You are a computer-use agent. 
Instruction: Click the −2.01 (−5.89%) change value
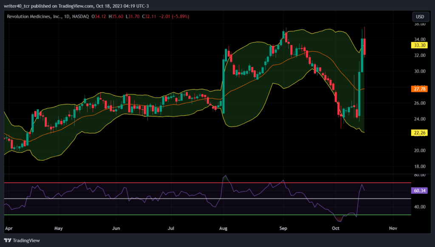[x=174, y=17]
